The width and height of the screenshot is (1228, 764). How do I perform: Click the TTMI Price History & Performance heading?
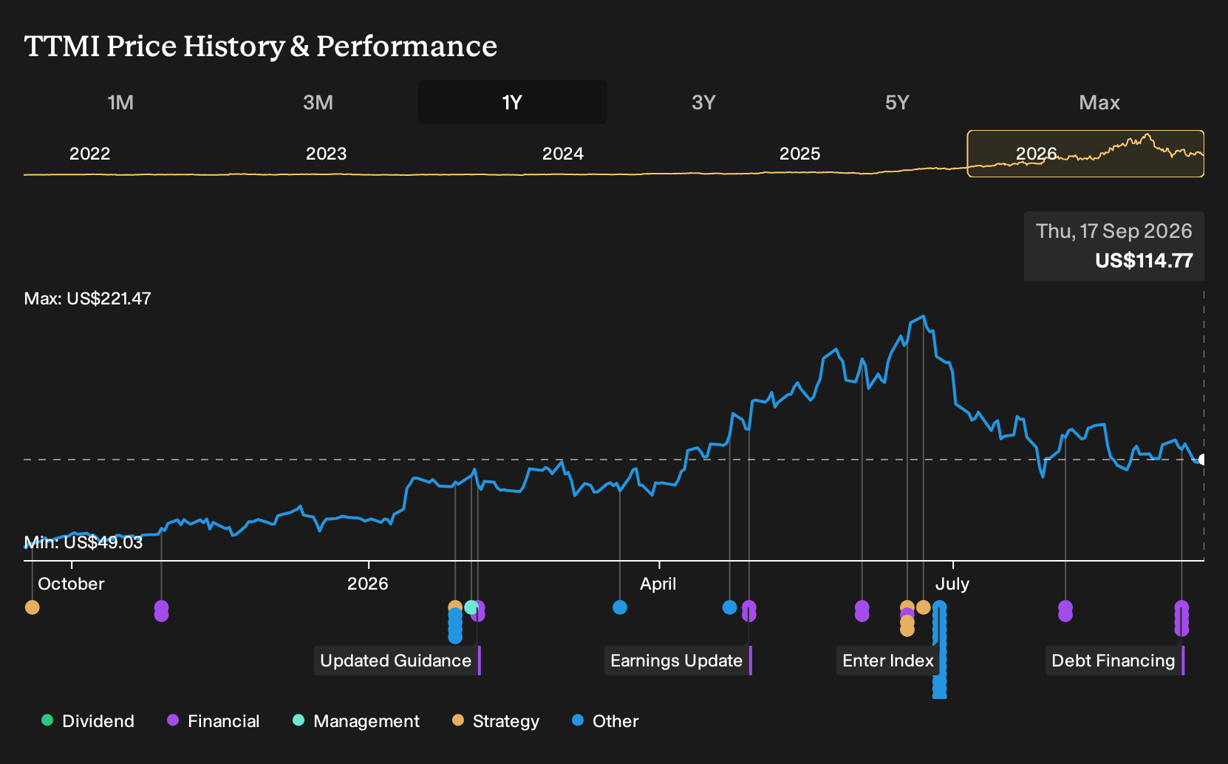click(261, 46)
